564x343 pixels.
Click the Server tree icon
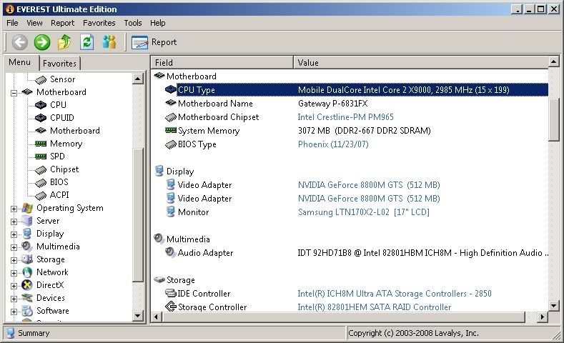(x=27, y=221)
